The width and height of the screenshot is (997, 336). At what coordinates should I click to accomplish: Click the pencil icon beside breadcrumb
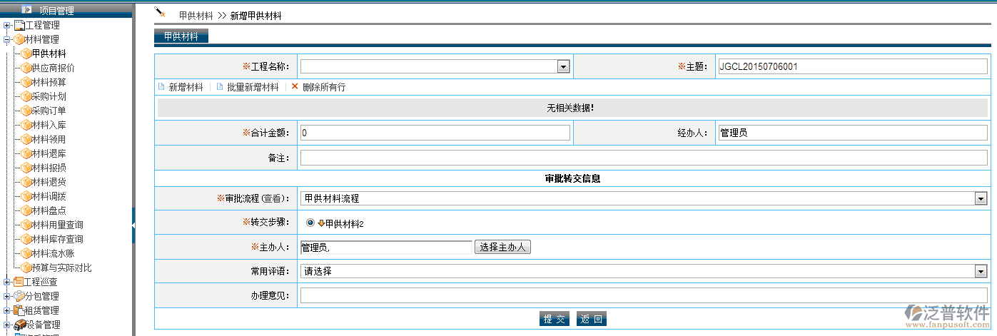(161, 12)
